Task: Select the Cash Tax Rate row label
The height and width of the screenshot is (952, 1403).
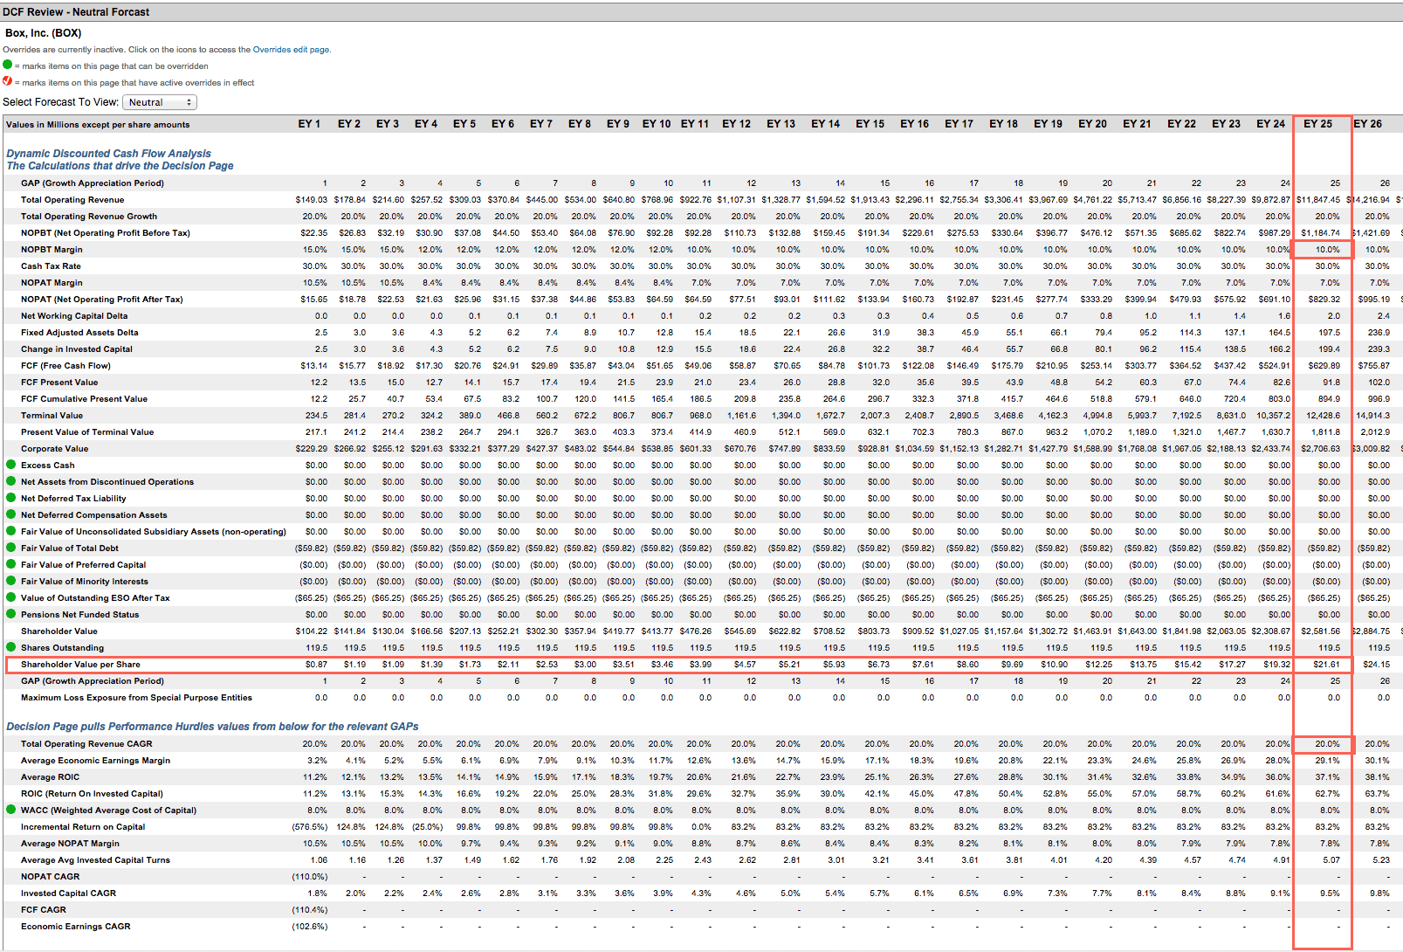Action: pos(51,266)
